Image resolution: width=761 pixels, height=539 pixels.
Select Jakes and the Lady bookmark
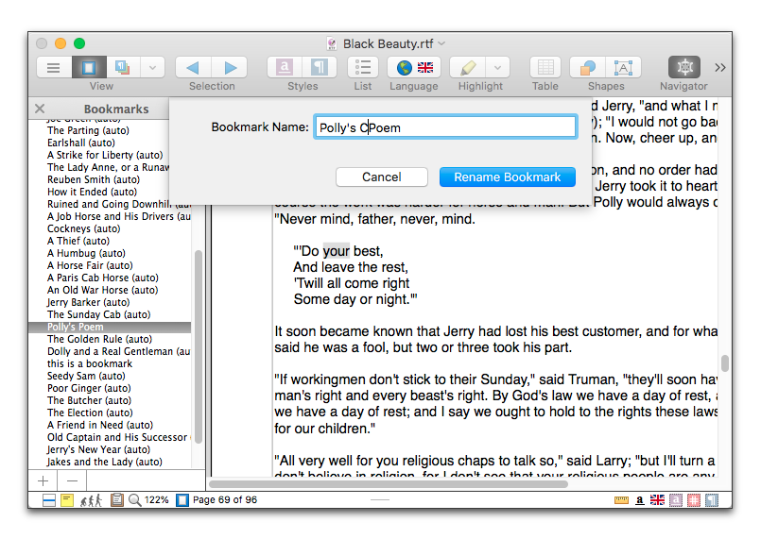coord(104,462)
